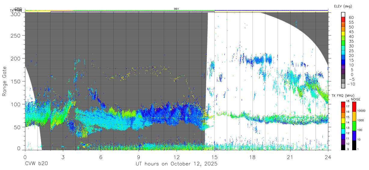Click the '3' hour tick on time axis

(63, 157)
